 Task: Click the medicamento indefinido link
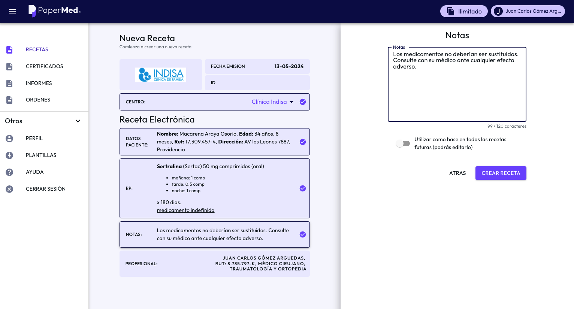click(185, 210)
